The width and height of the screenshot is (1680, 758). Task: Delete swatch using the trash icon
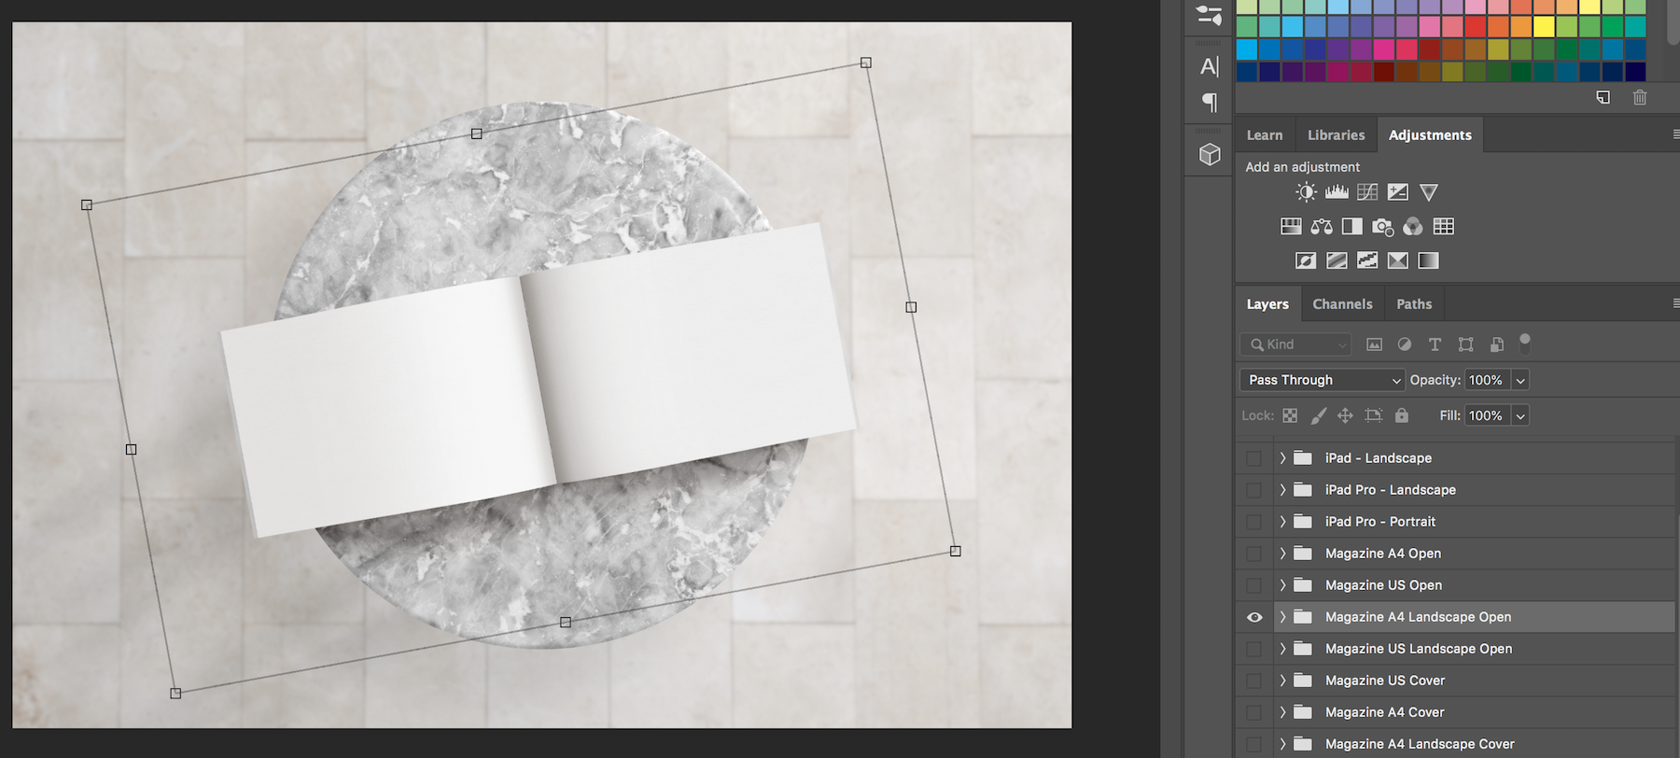click(x=1640, y=97)
